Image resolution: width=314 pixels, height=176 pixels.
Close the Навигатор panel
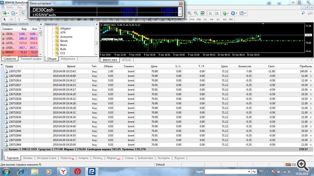97,24
